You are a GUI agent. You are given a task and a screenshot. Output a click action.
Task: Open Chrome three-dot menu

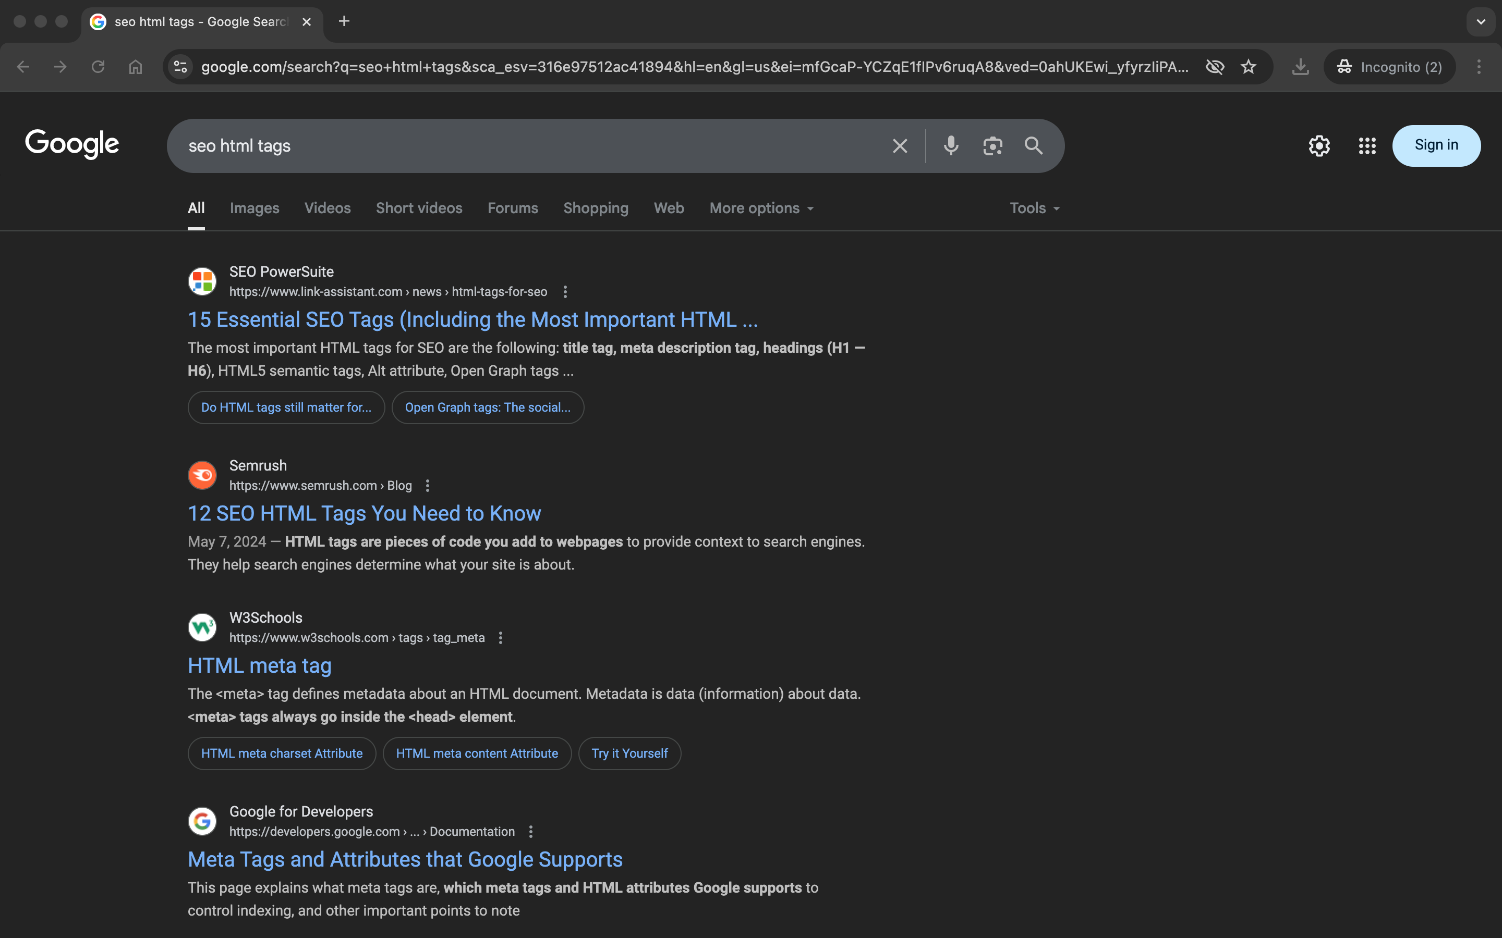pyautogui.click(x=1479, y=67)
